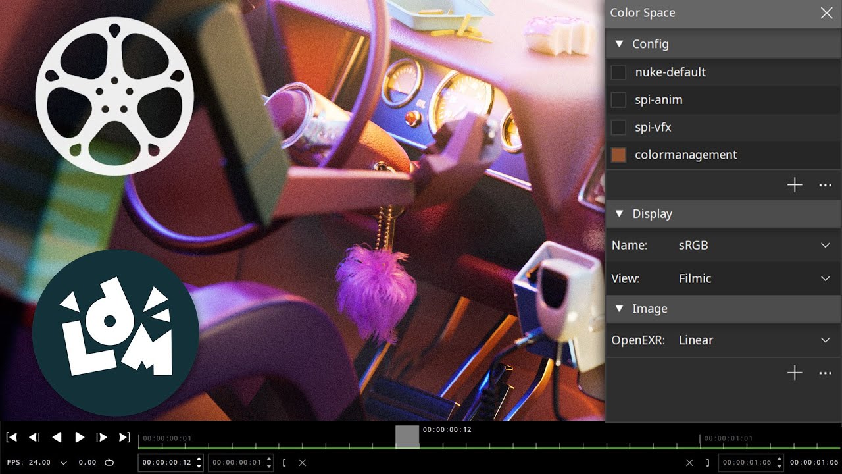Click the timeline marker at 00:00:01:01
This screenshot has width=842, height=474.
727,438
